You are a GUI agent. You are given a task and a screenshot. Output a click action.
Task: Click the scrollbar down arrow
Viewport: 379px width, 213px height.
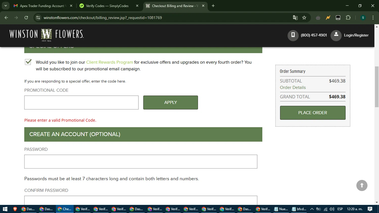tap(377, 202)
